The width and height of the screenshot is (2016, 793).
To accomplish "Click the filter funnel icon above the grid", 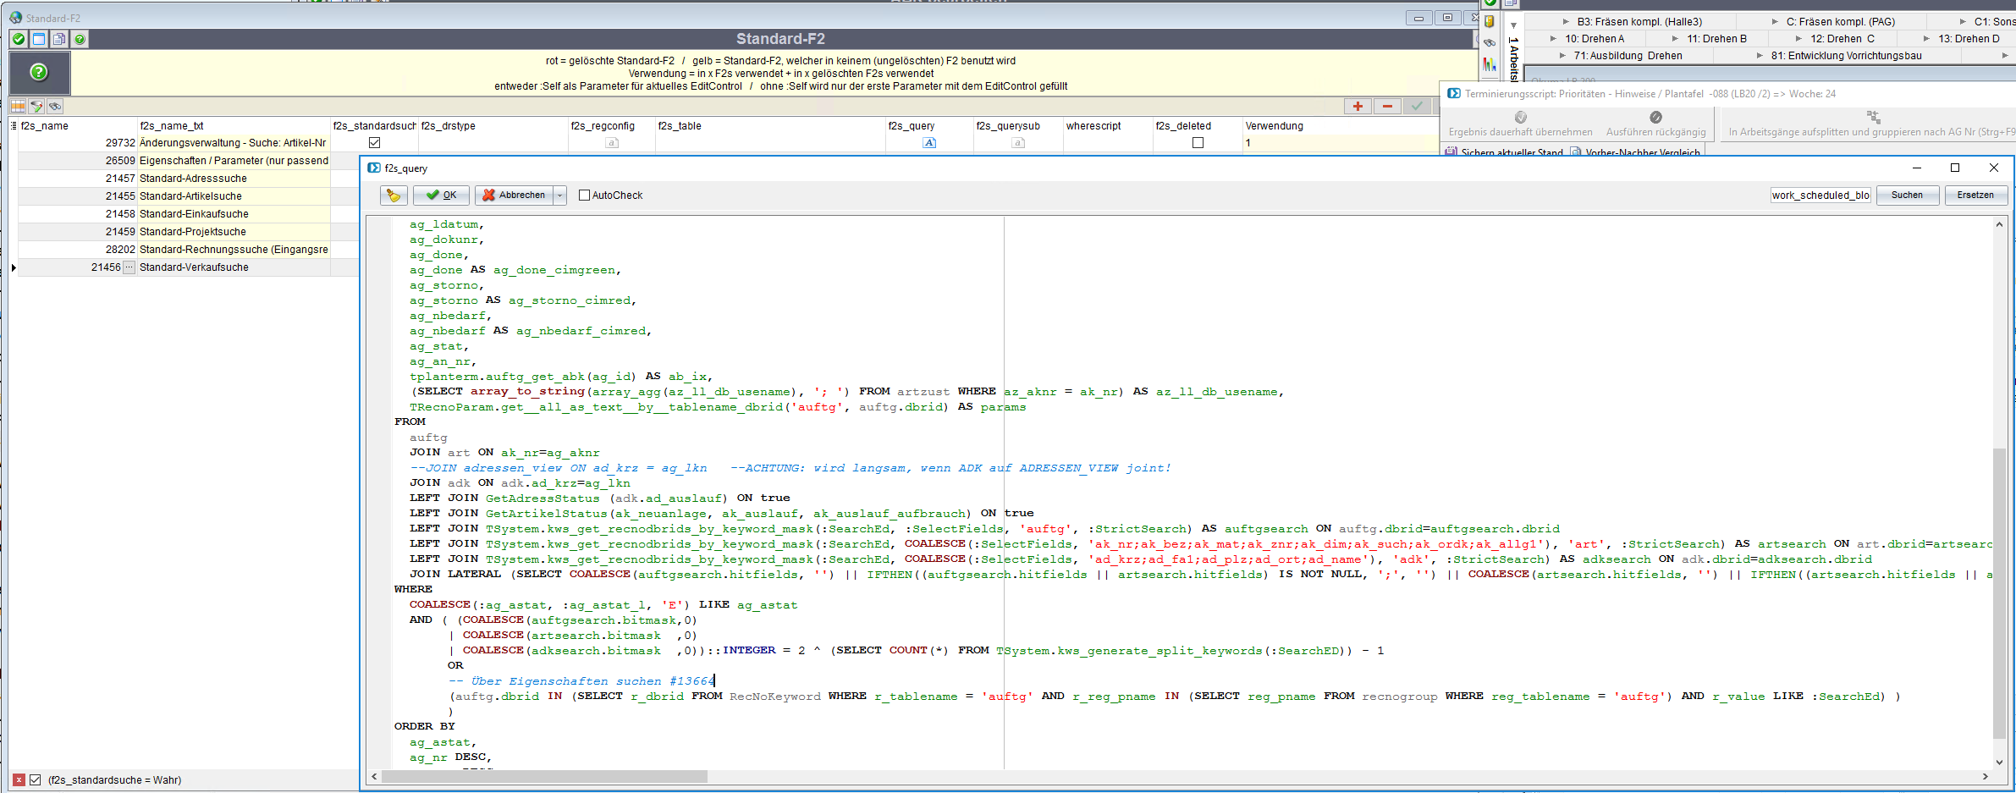I will [36, 106].
